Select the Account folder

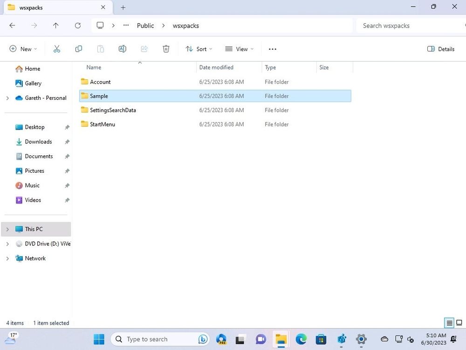point(215,82)
